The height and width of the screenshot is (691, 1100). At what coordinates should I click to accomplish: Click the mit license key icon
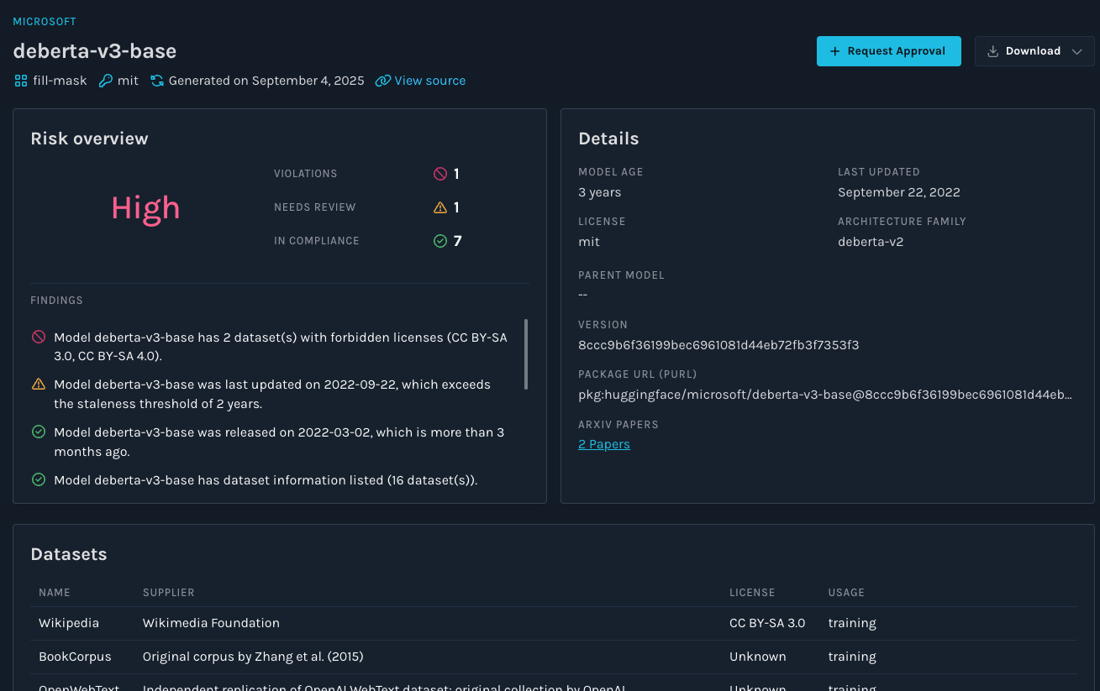pos(105,81)
